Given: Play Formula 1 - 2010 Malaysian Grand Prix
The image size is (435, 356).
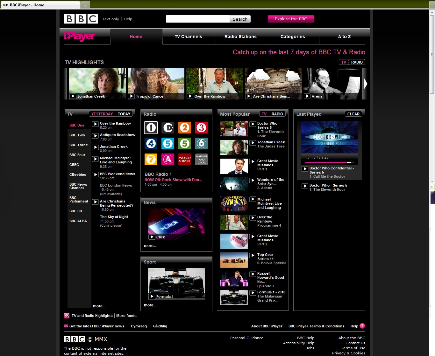Looking at the screenshot, I should (253, 293).
